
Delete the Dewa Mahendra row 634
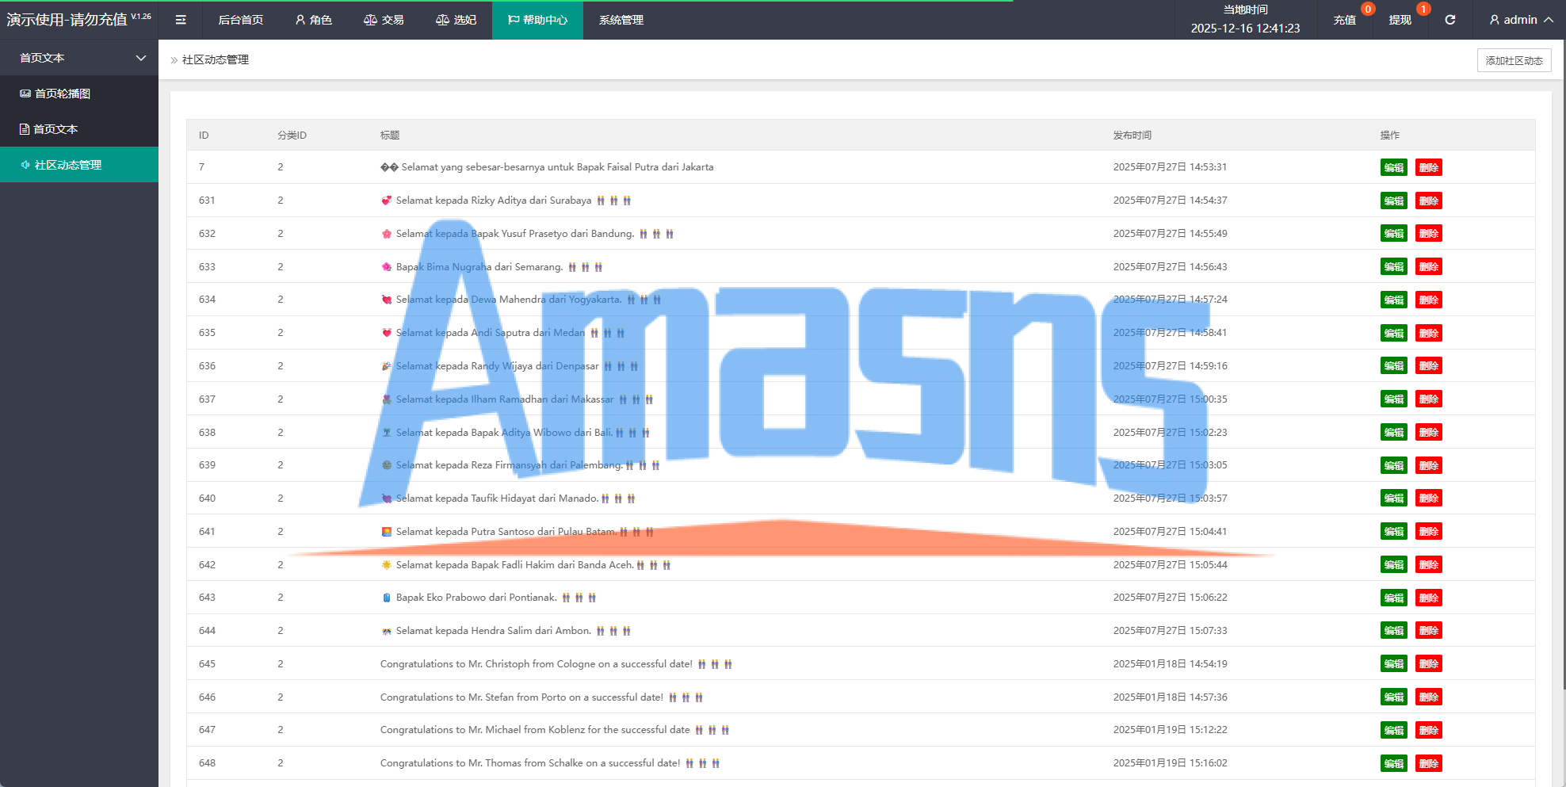(1429, 300)
